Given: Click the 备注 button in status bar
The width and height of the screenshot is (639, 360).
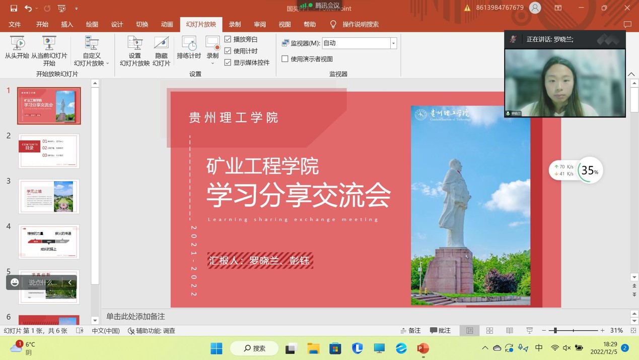Looking at the screenshot, I should point(410,331).
